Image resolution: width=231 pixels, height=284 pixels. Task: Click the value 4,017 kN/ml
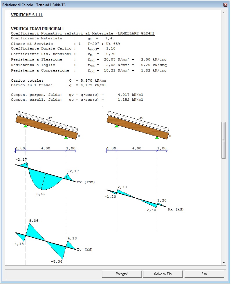point(131,95)
